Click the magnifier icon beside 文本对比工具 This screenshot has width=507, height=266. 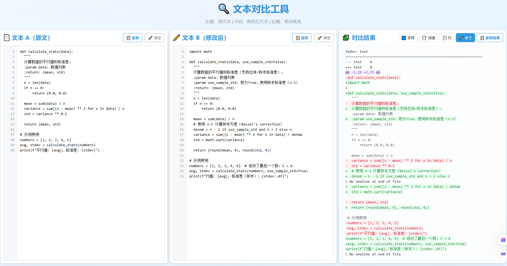coord(224,9)
